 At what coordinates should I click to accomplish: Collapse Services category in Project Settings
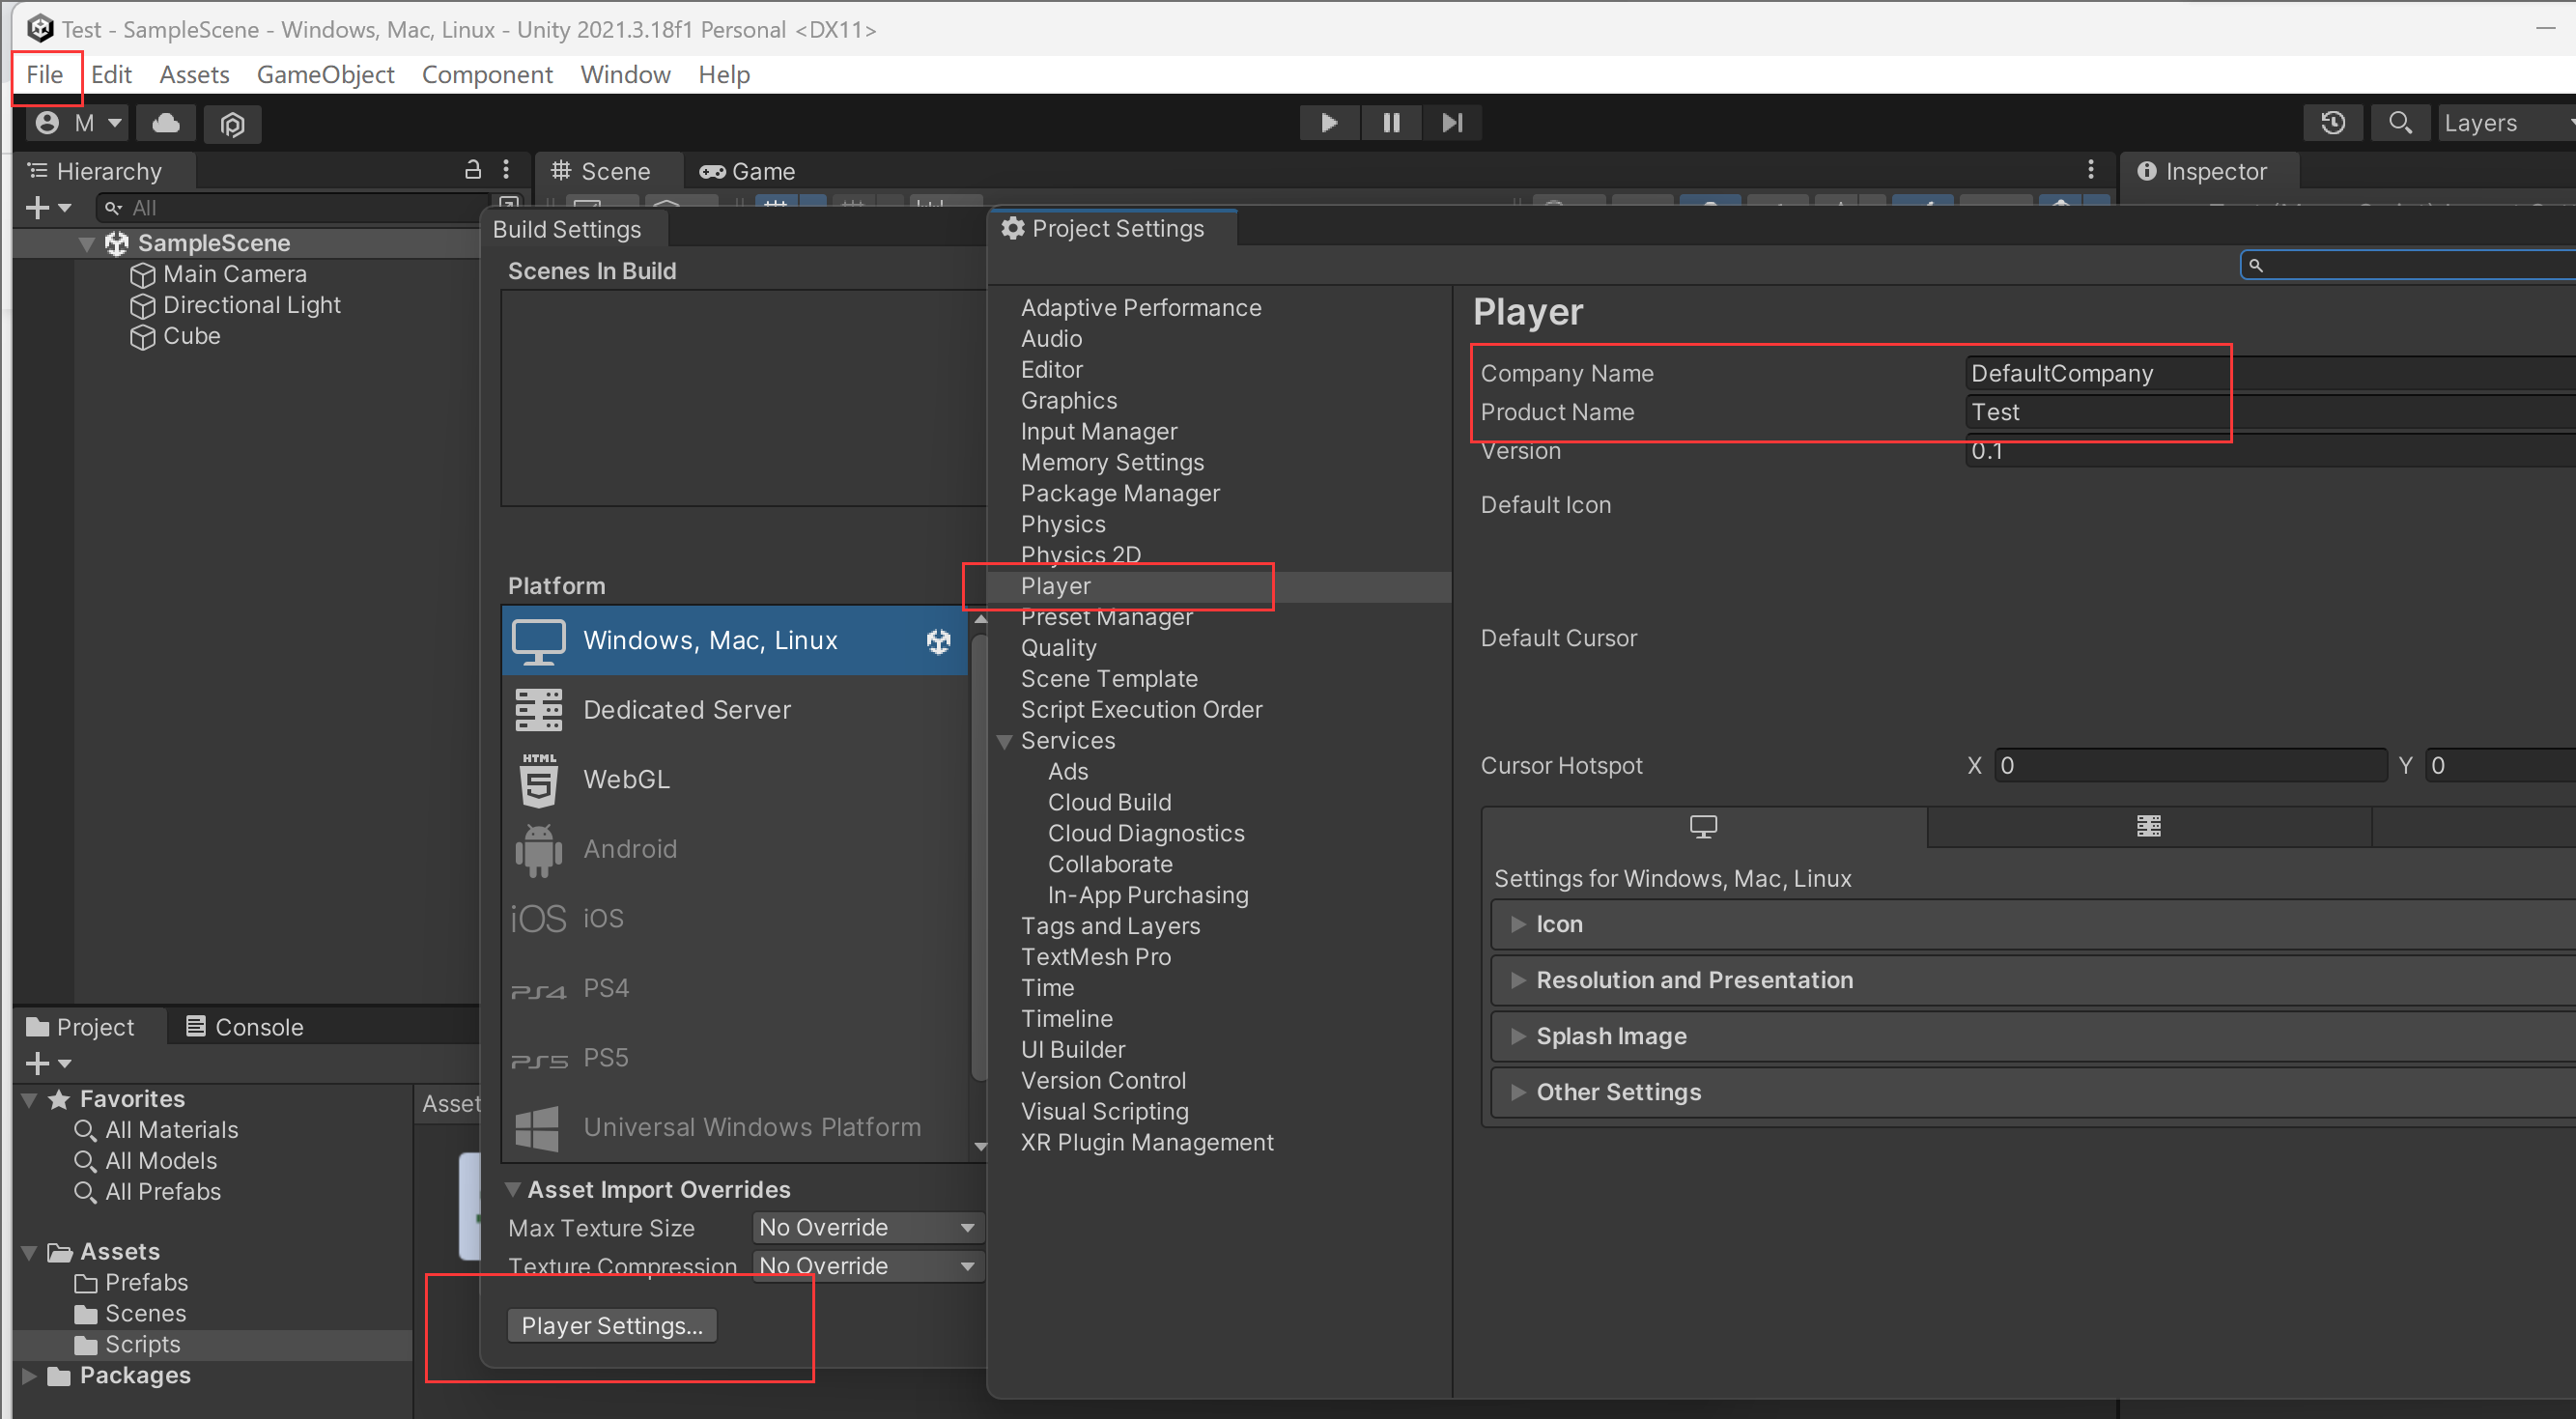click(1005, 741)
